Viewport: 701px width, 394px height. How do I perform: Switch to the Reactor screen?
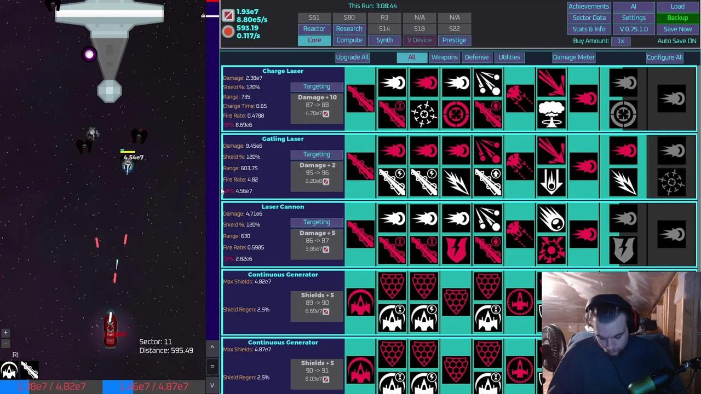coord(314,28)
